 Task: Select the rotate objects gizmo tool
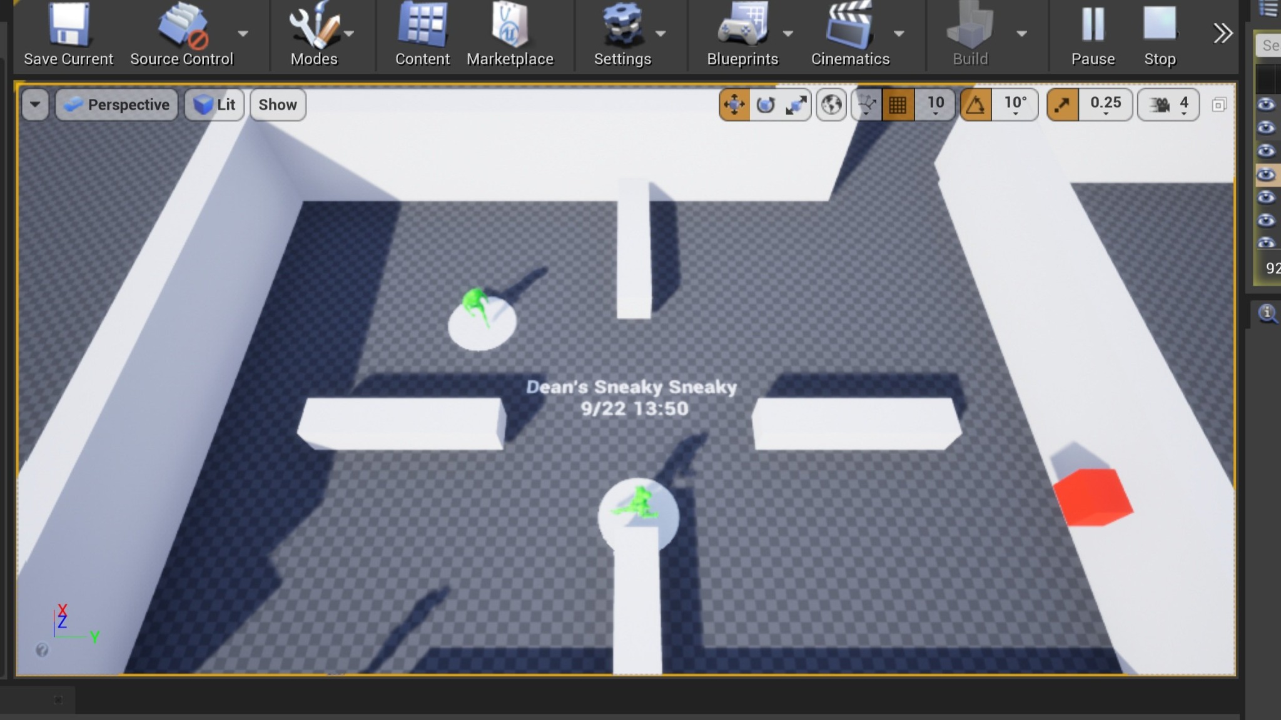pos(766,104)
